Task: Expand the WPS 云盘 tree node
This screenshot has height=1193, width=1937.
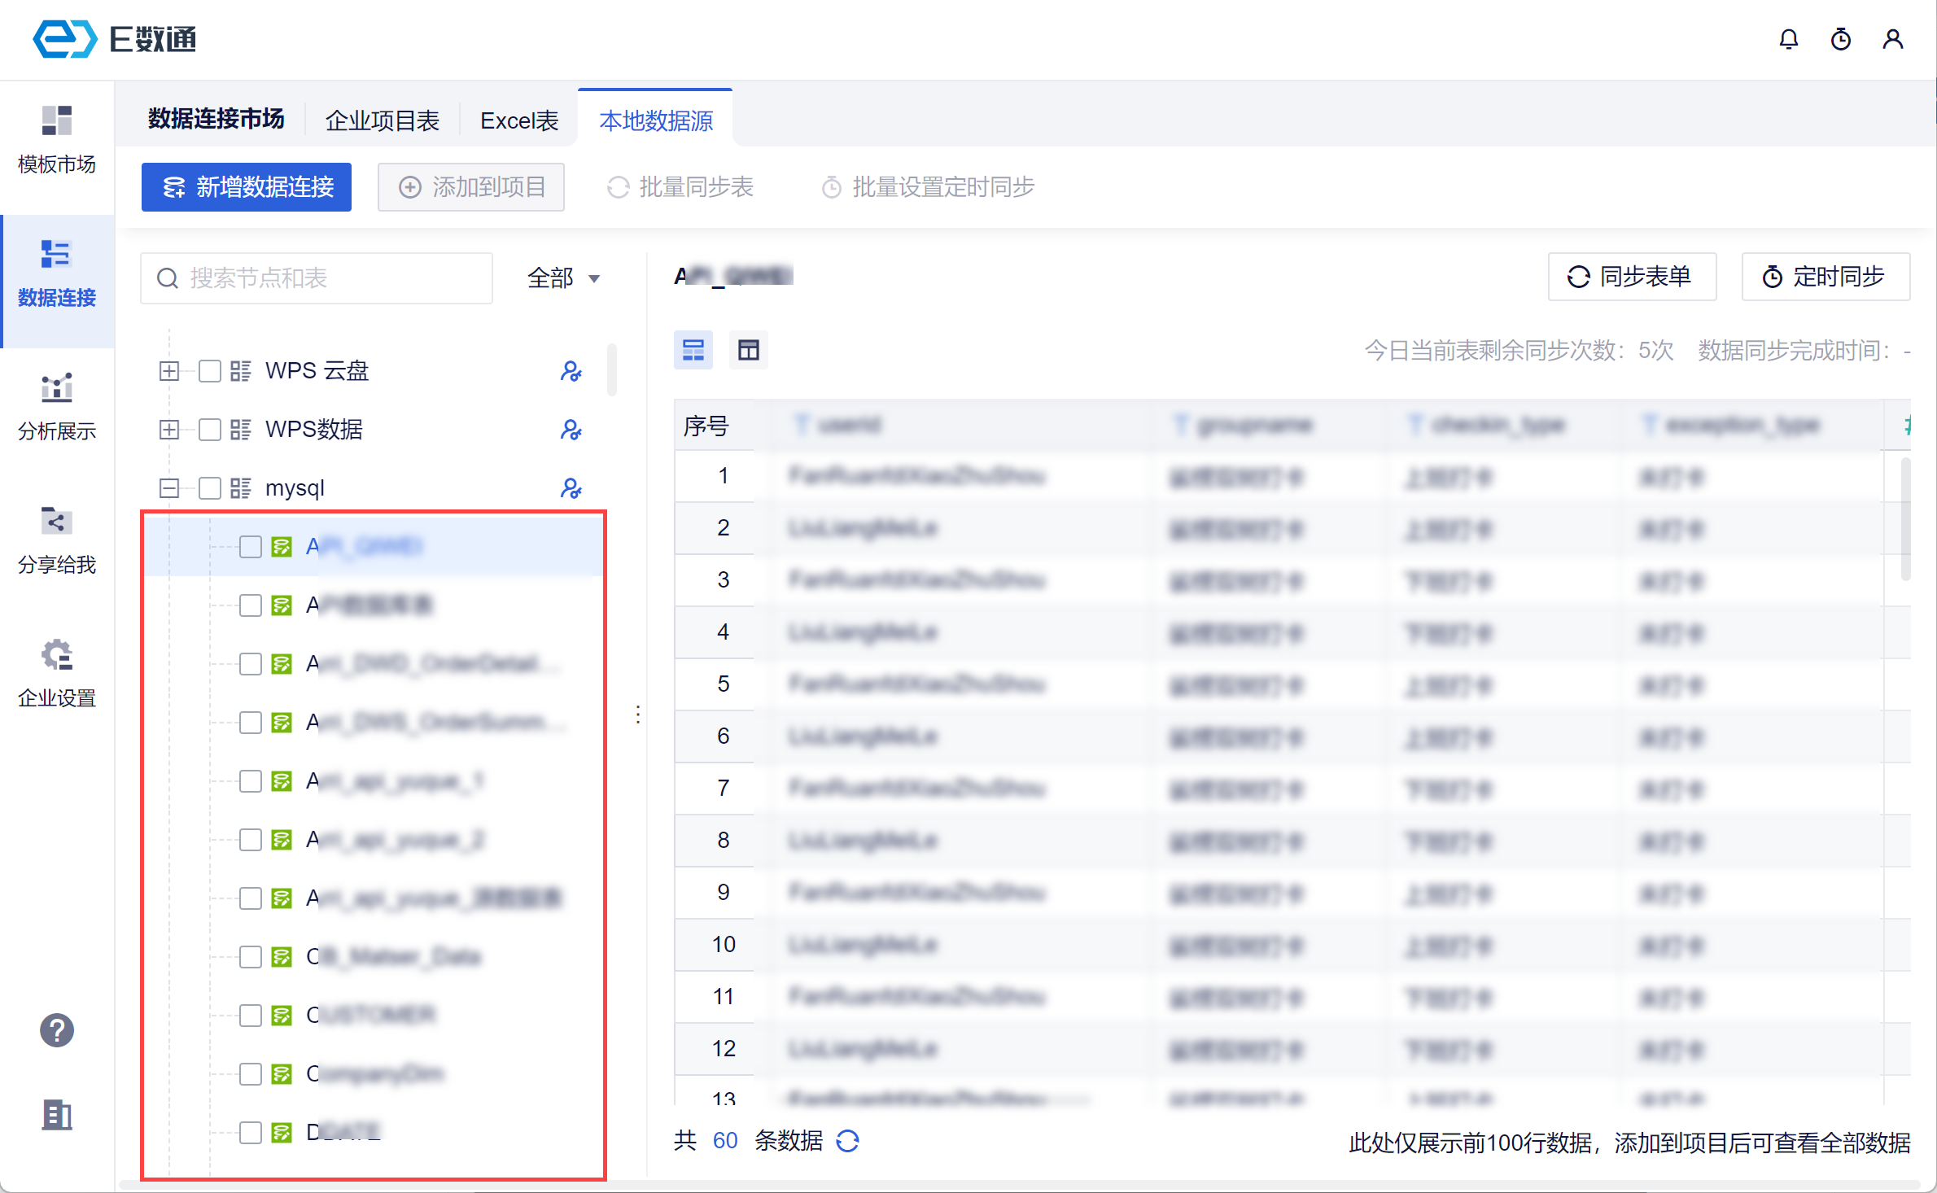Action: tap(169, 371)
